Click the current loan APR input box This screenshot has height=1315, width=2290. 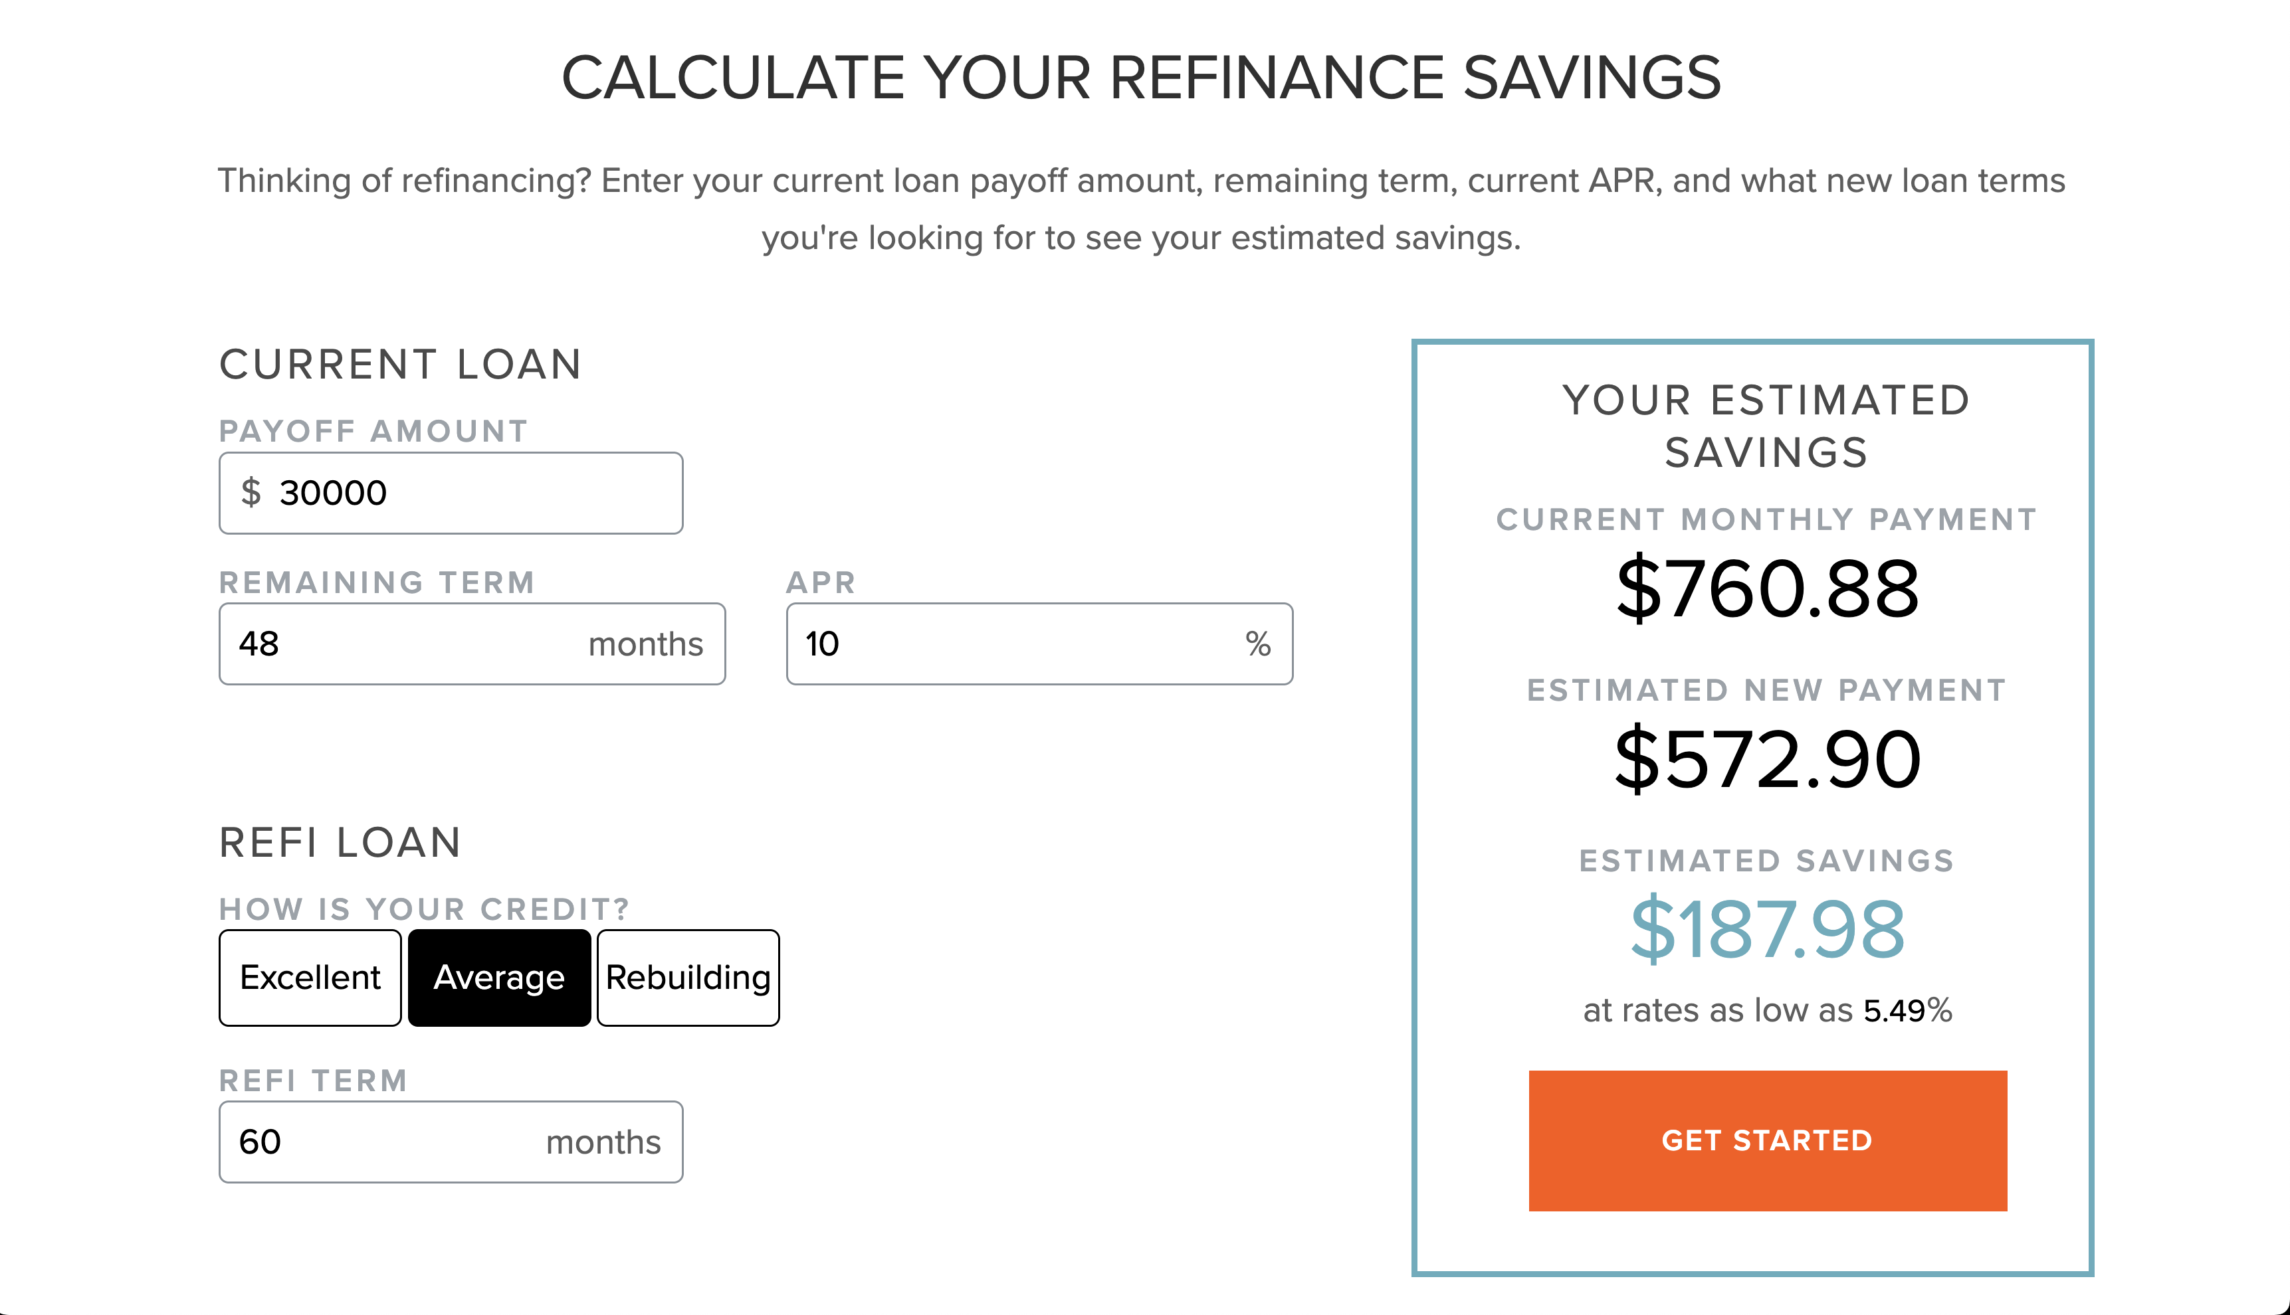click(x=1012, y=644)
